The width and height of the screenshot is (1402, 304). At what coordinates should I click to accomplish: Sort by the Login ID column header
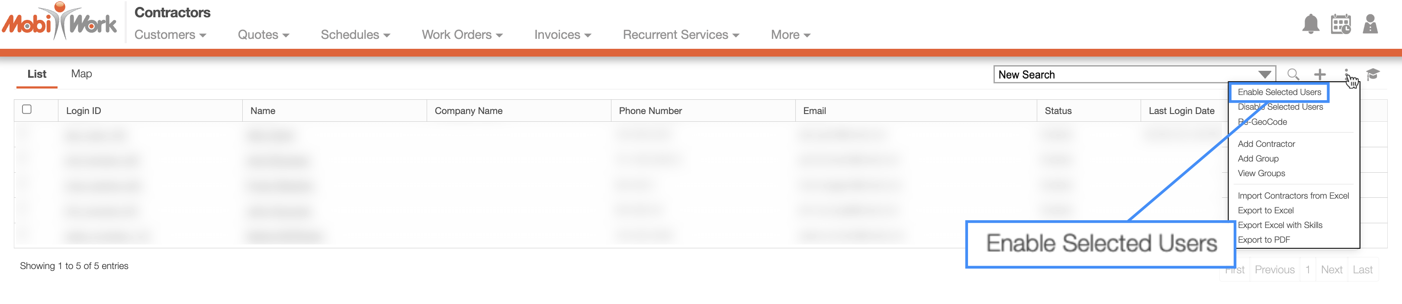(x=84, y=111)
